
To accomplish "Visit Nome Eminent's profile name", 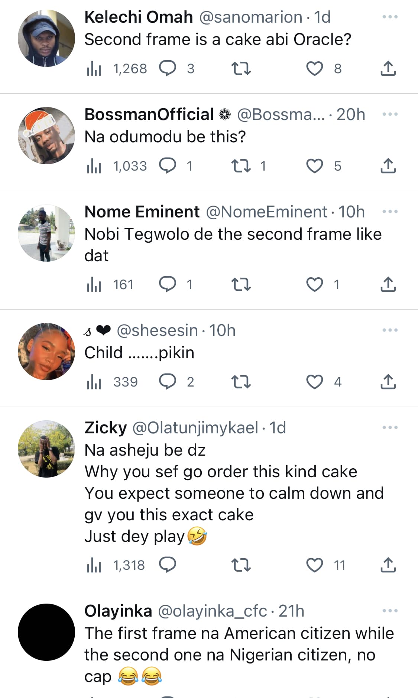I will [x=142, y=212].
